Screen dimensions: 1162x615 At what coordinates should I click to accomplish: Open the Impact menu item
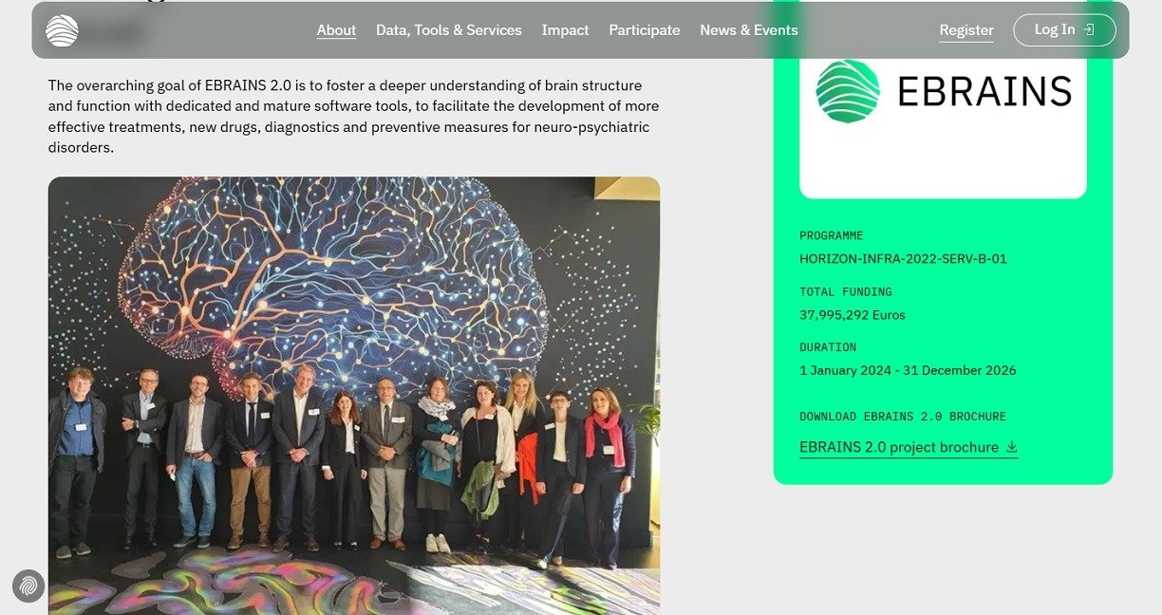point(565,30)
